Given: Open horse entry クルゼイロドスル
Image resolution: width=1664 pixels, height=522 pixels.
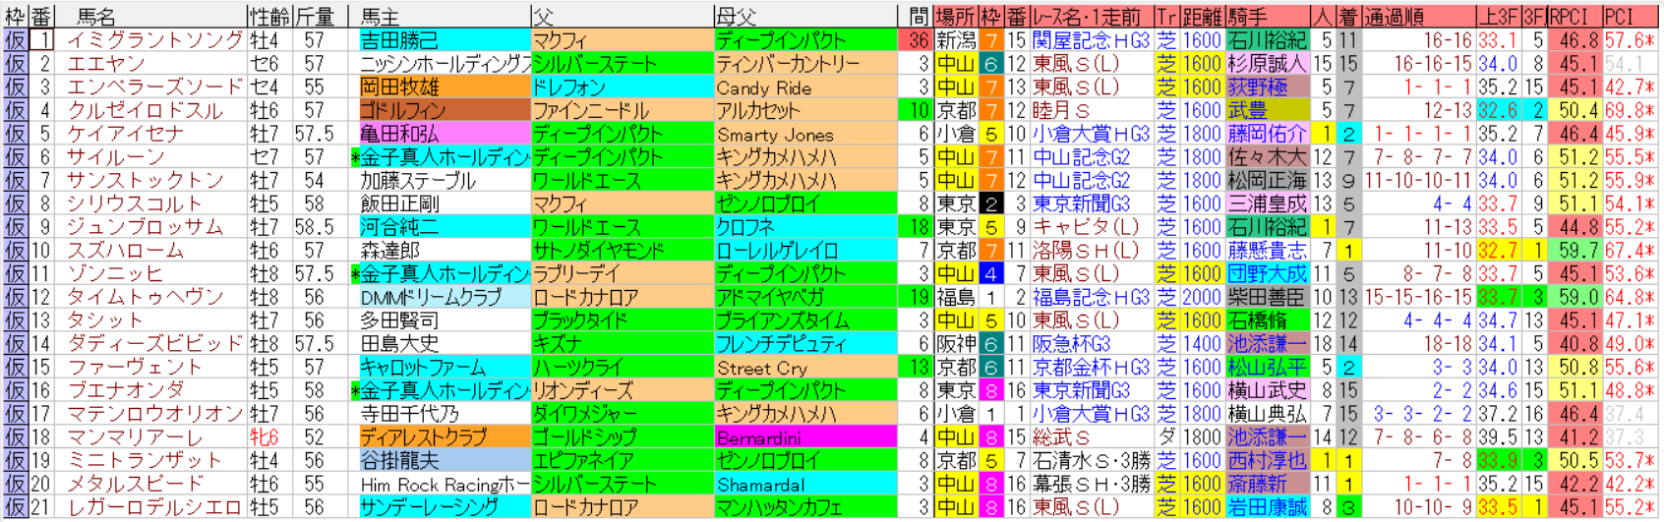Looking at the screenshot, I should click(145, 110).
